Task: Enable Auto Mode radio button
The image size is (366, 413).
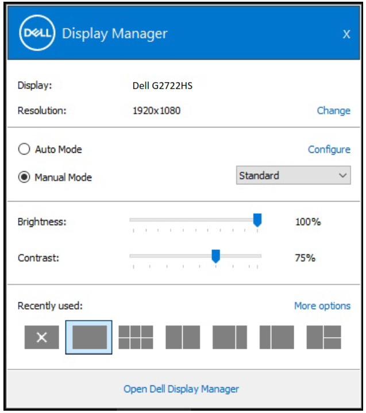Action: (24, 149)
